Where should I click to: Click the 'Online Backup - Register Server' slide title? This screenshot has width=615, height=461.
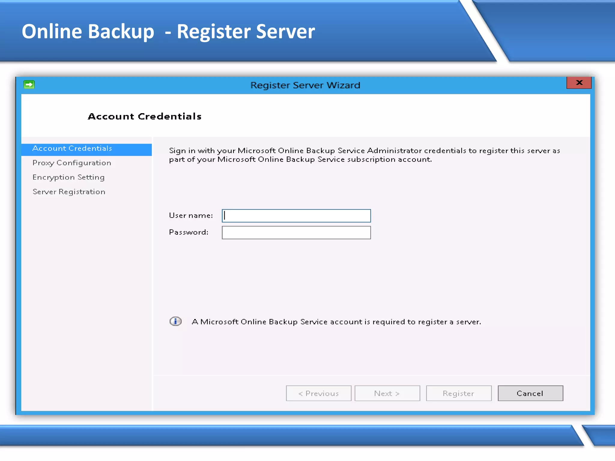(168, 32)
